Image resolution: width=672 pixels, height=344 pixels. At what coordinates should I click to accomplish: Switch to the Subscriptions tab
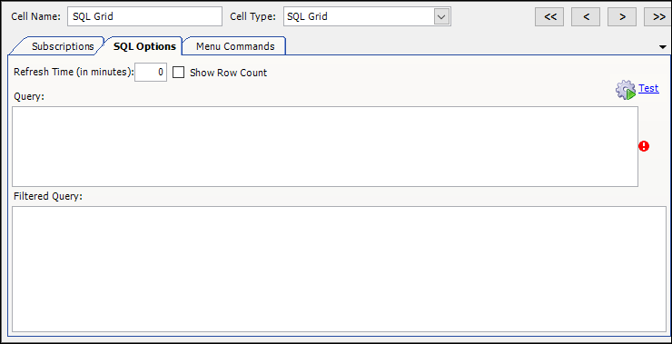tap(63, 46)
